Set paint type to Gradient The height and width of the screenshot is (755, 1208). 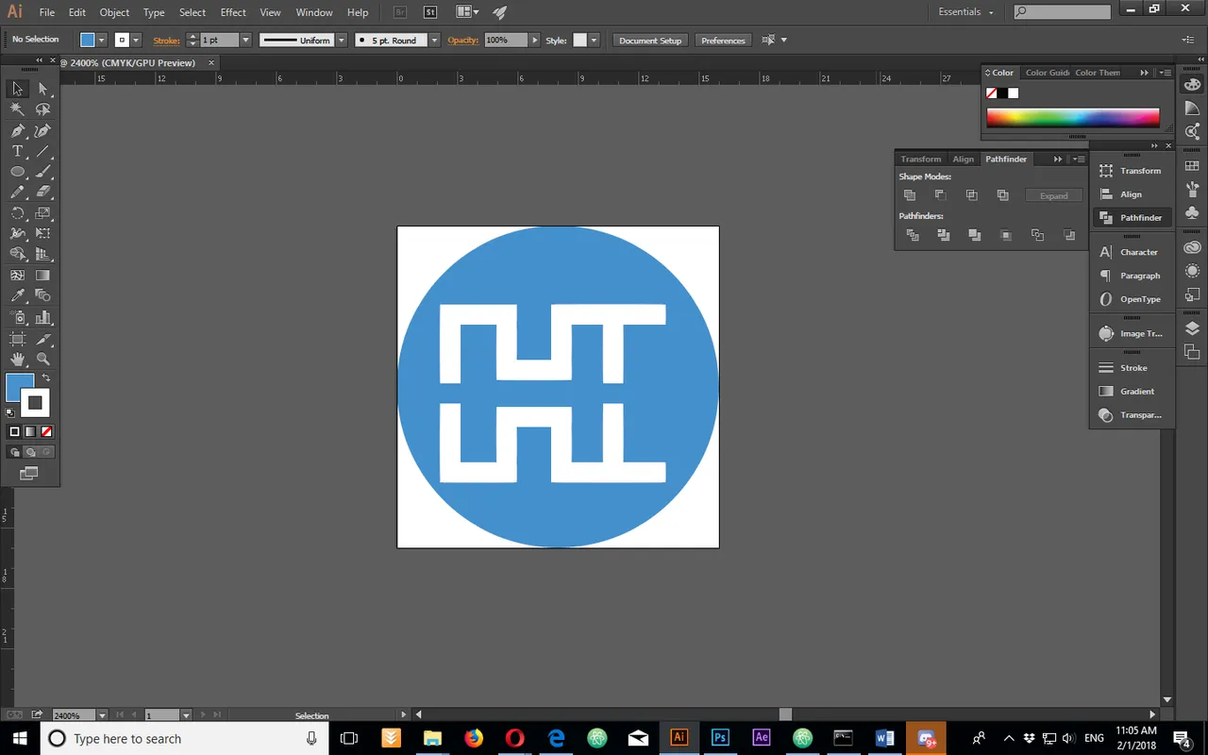30,431
